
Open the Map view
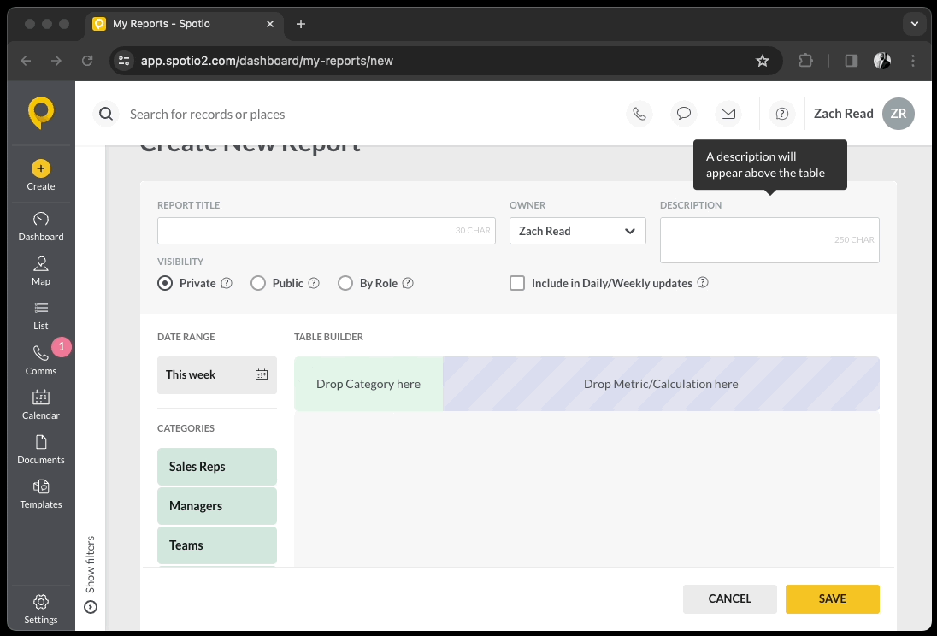click(x=41, y=271)
